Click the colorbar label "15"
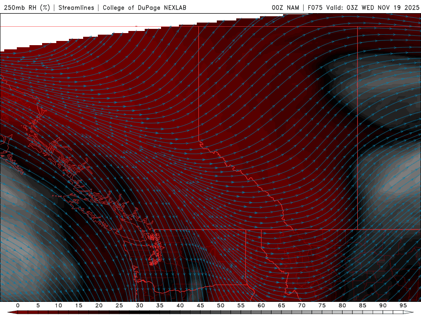 click(78, 306)
